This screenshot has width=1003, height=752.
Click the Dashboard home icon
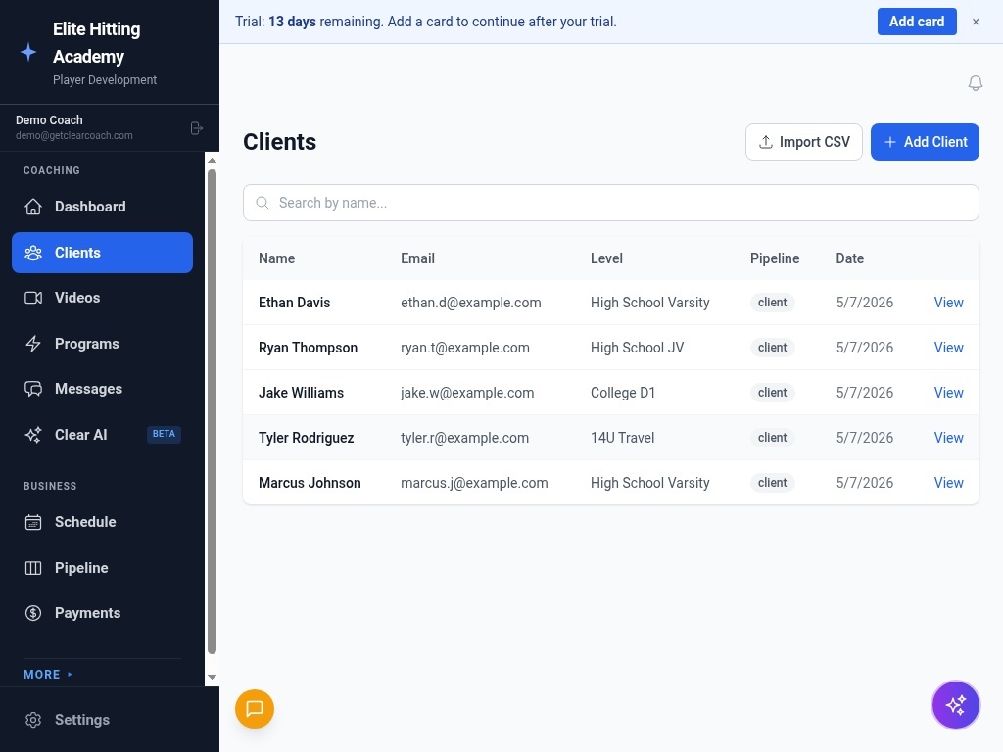(x=33, y=207)
